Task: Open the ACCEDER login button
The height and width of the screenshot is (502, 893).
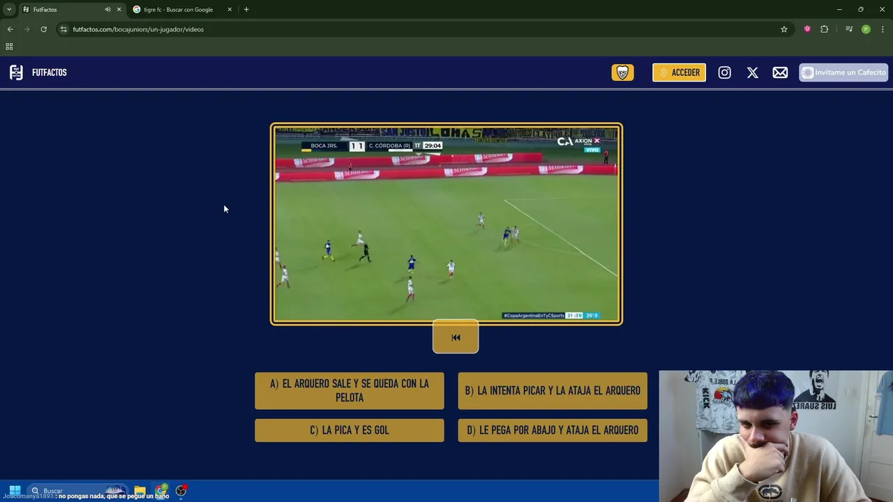Action: (679, 73)
